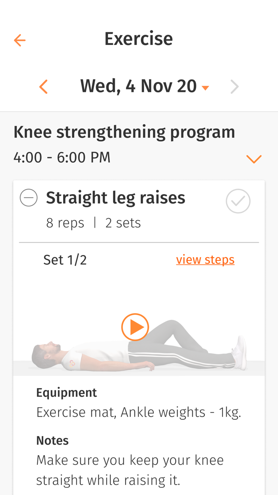278x495 pixels.
Task: Go back using the orange arrow
Action: tap(19, 40)
